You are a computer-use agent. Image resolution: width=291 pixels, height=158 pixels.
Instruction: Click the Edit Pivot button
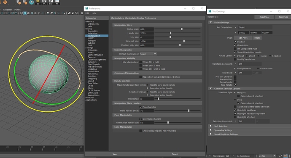(243, 38)
